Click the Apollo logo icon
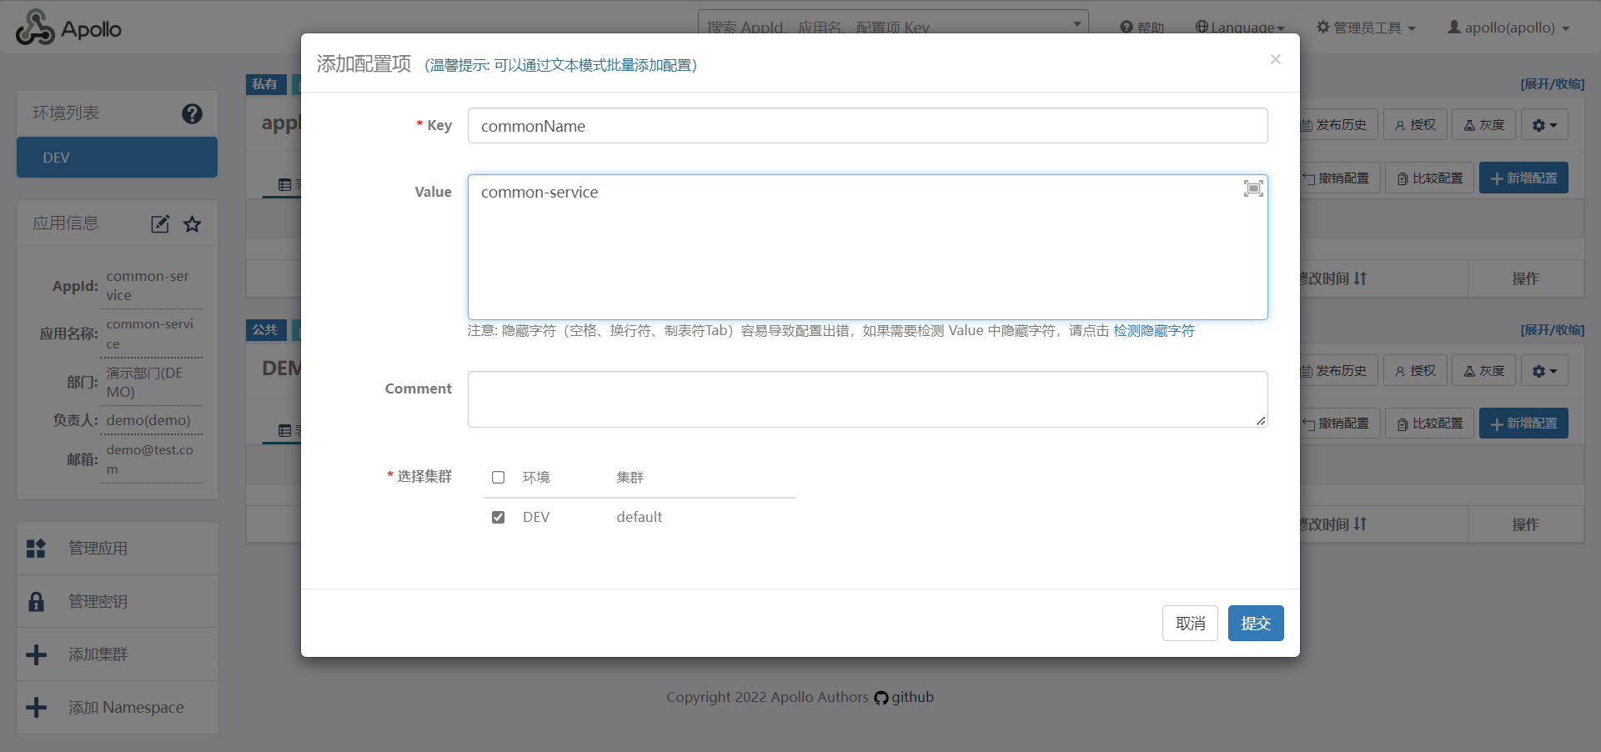Viewport: 1601px width, 752px height. 35,28
